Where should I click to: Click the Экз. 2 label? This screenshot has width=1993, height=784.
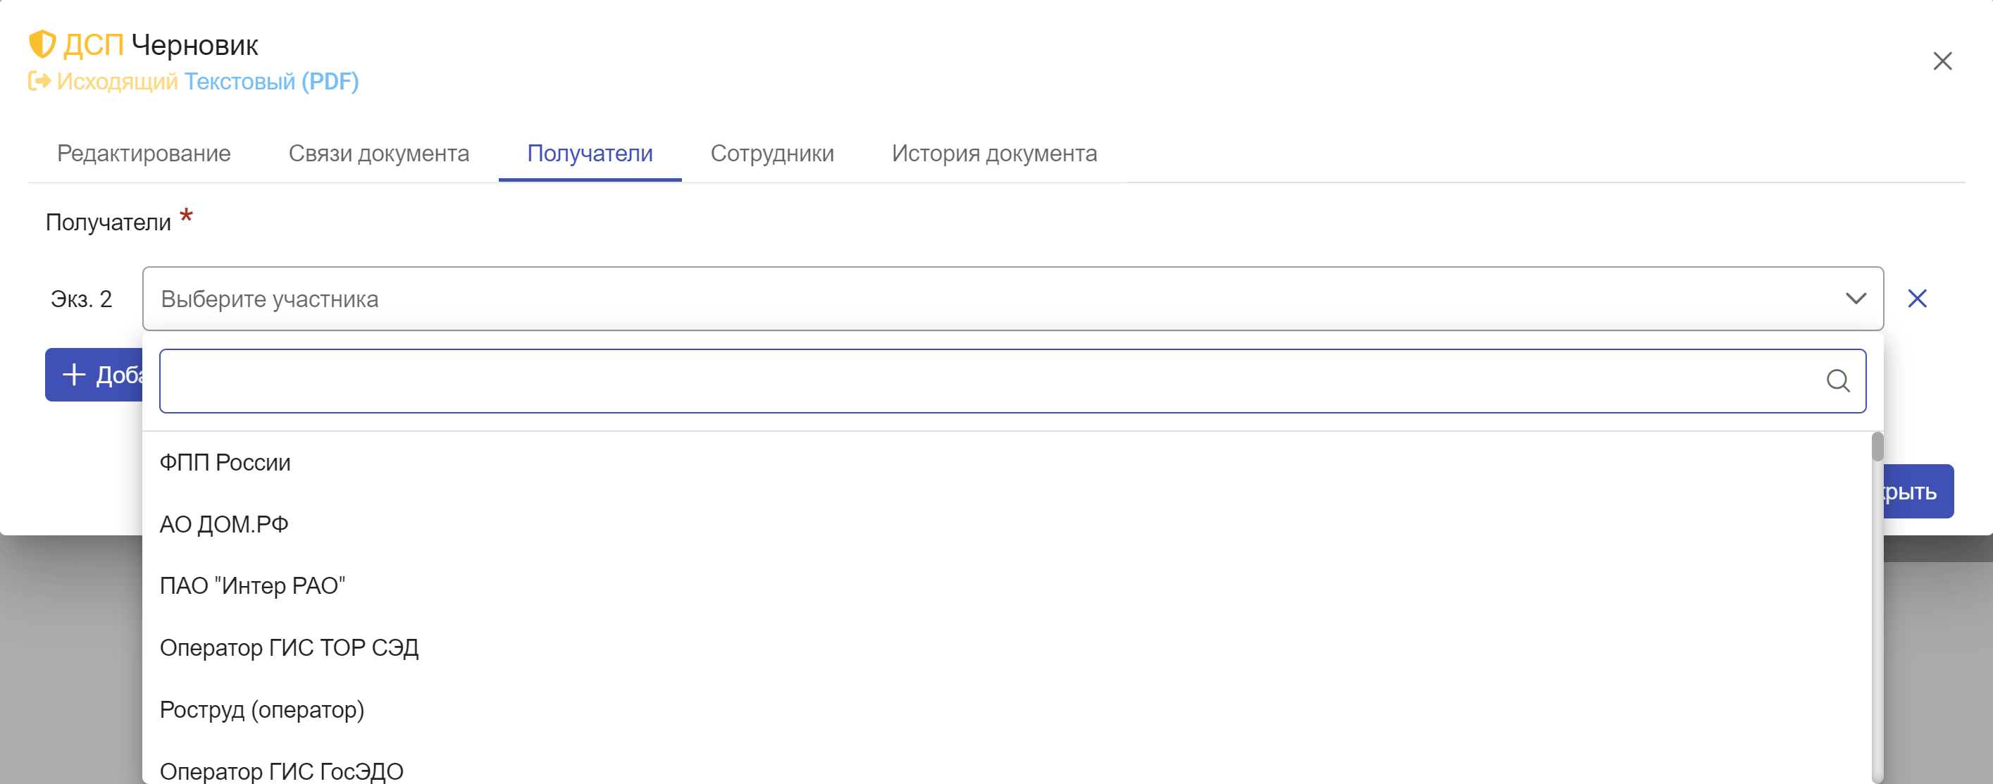coord(81,299)
